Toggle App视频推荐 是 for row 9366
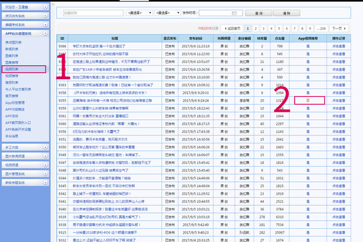 (307, 46)
